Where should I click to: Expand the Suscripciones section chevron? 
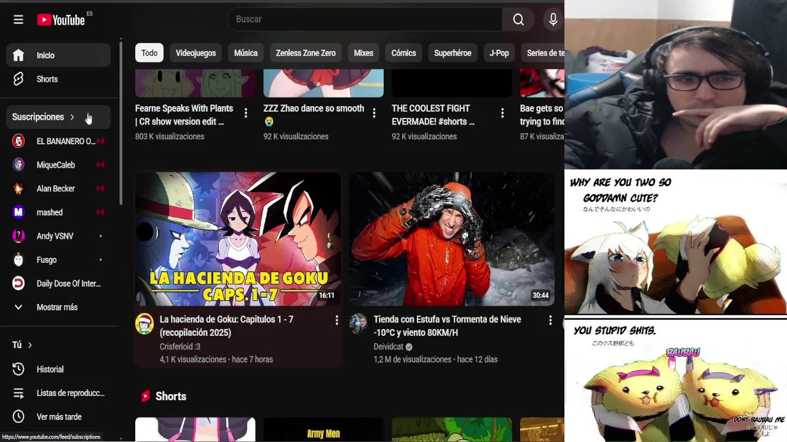72,117
